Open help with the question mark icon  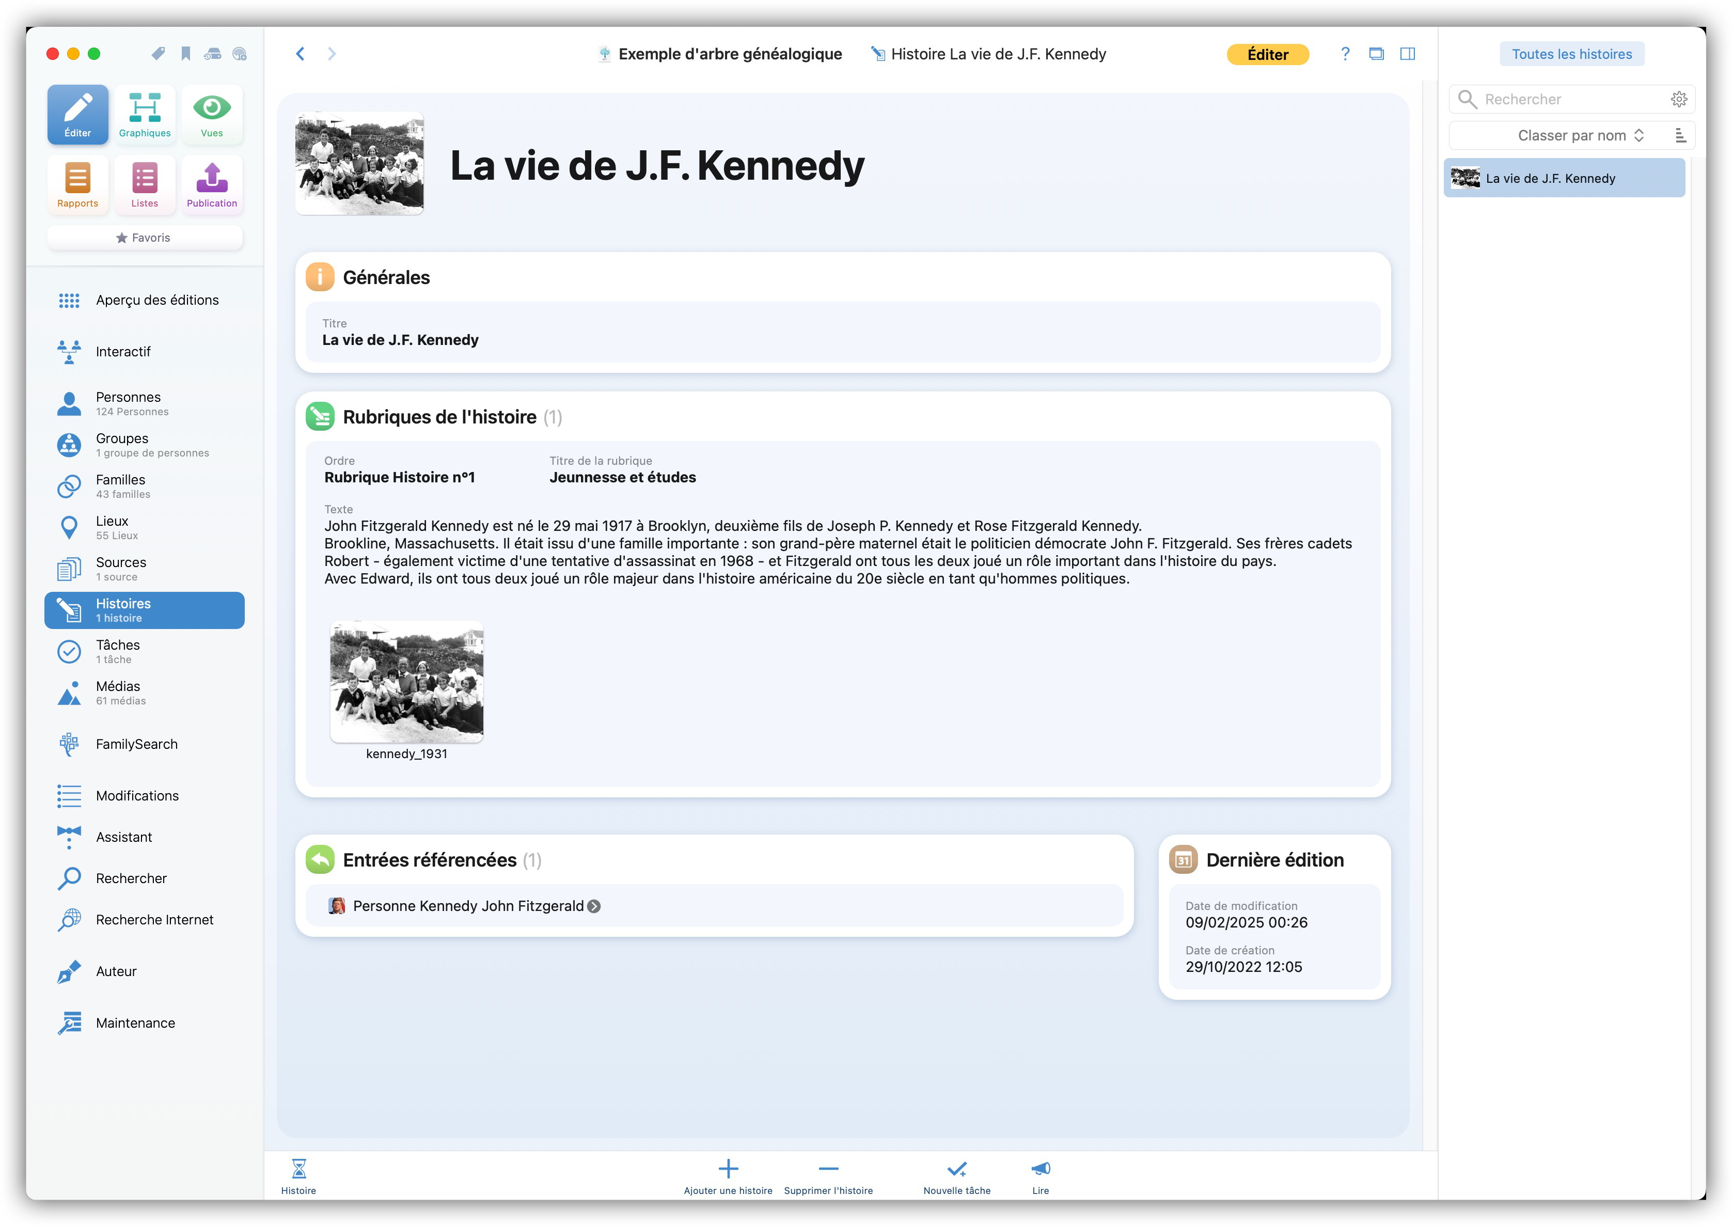(x=1345, y=54)
